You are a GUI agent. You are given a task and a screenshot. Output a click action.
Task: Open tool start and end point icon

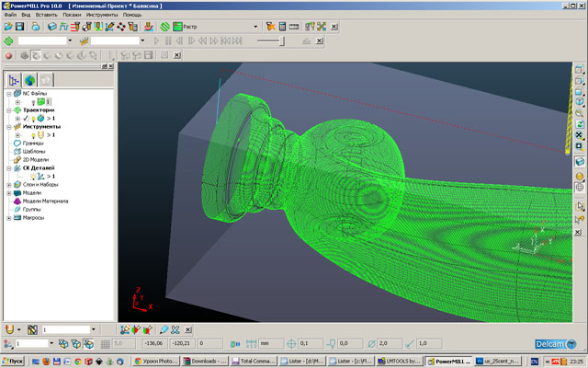pyautogui.click(x=86, y=27)
